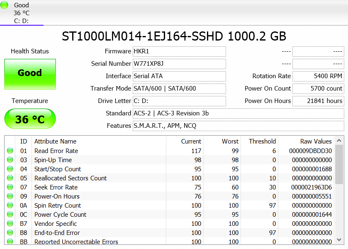Click raw value 000000001688
Viewport: 348px width, 249px height.
click(312, 169)
